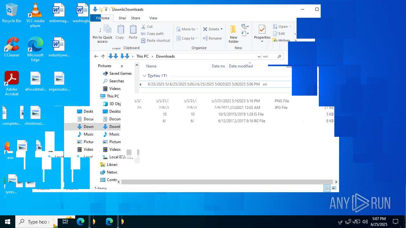The image size is (406, 228).
Task: Select the VLC media player shortcut
Action: point(35,15)
